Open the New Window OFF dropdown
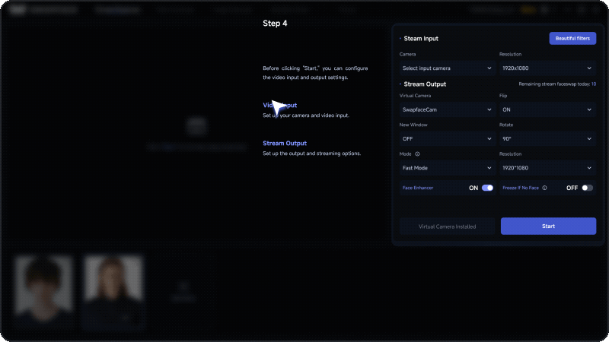 447,139
